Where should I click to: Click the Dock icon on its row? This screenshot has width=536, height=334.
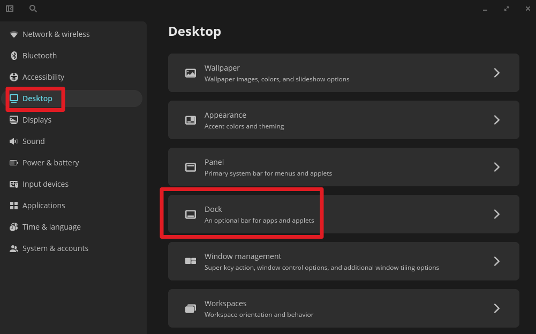[190, 214]
